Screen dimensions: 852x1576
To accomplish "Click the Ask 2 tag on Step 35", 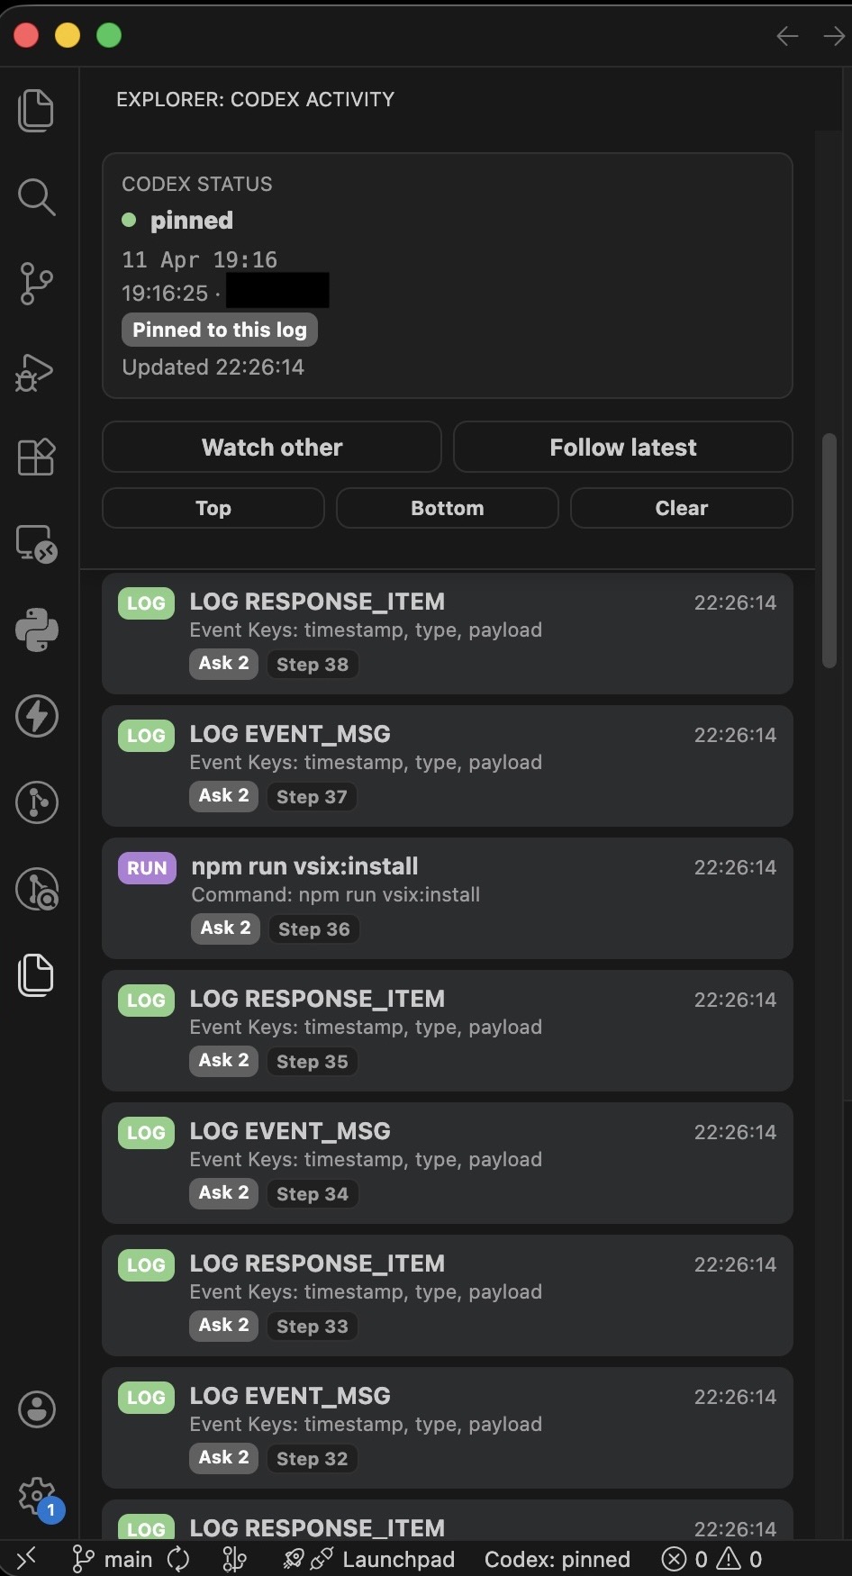I will 223,1060.
